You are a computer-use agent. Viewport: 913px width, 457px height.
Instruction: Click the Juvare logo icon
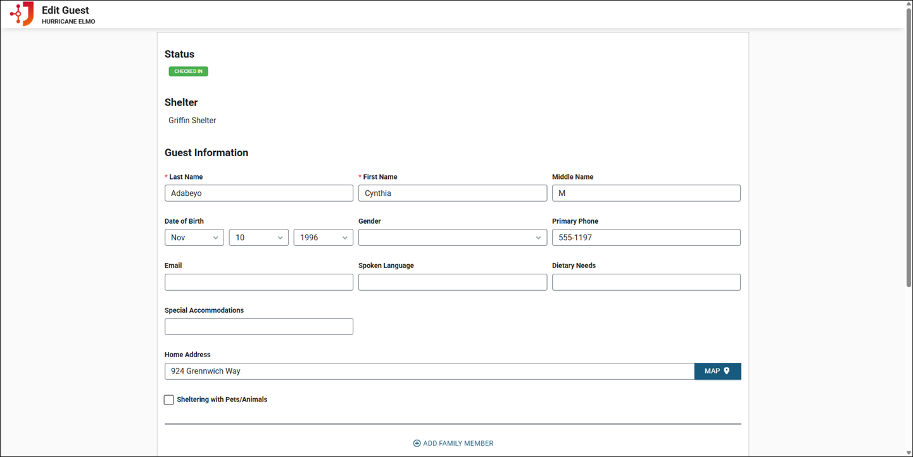[x=22, y=14]
